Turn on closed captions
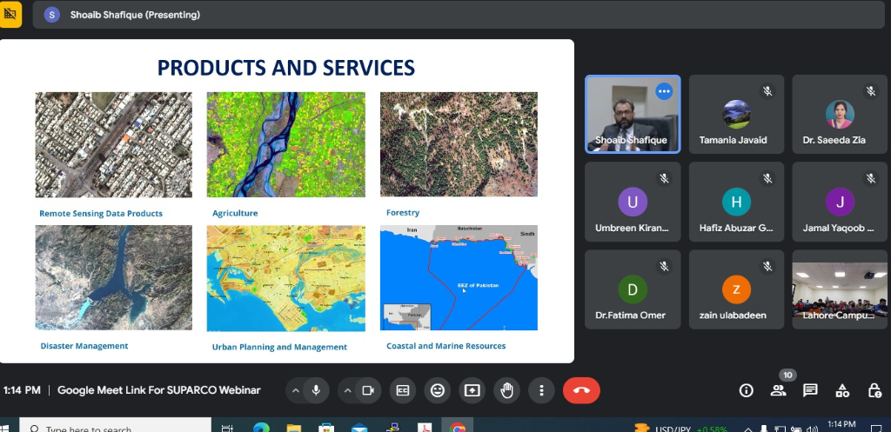Image resolution: width=891 pixels, height=432 pixels. 403,390
